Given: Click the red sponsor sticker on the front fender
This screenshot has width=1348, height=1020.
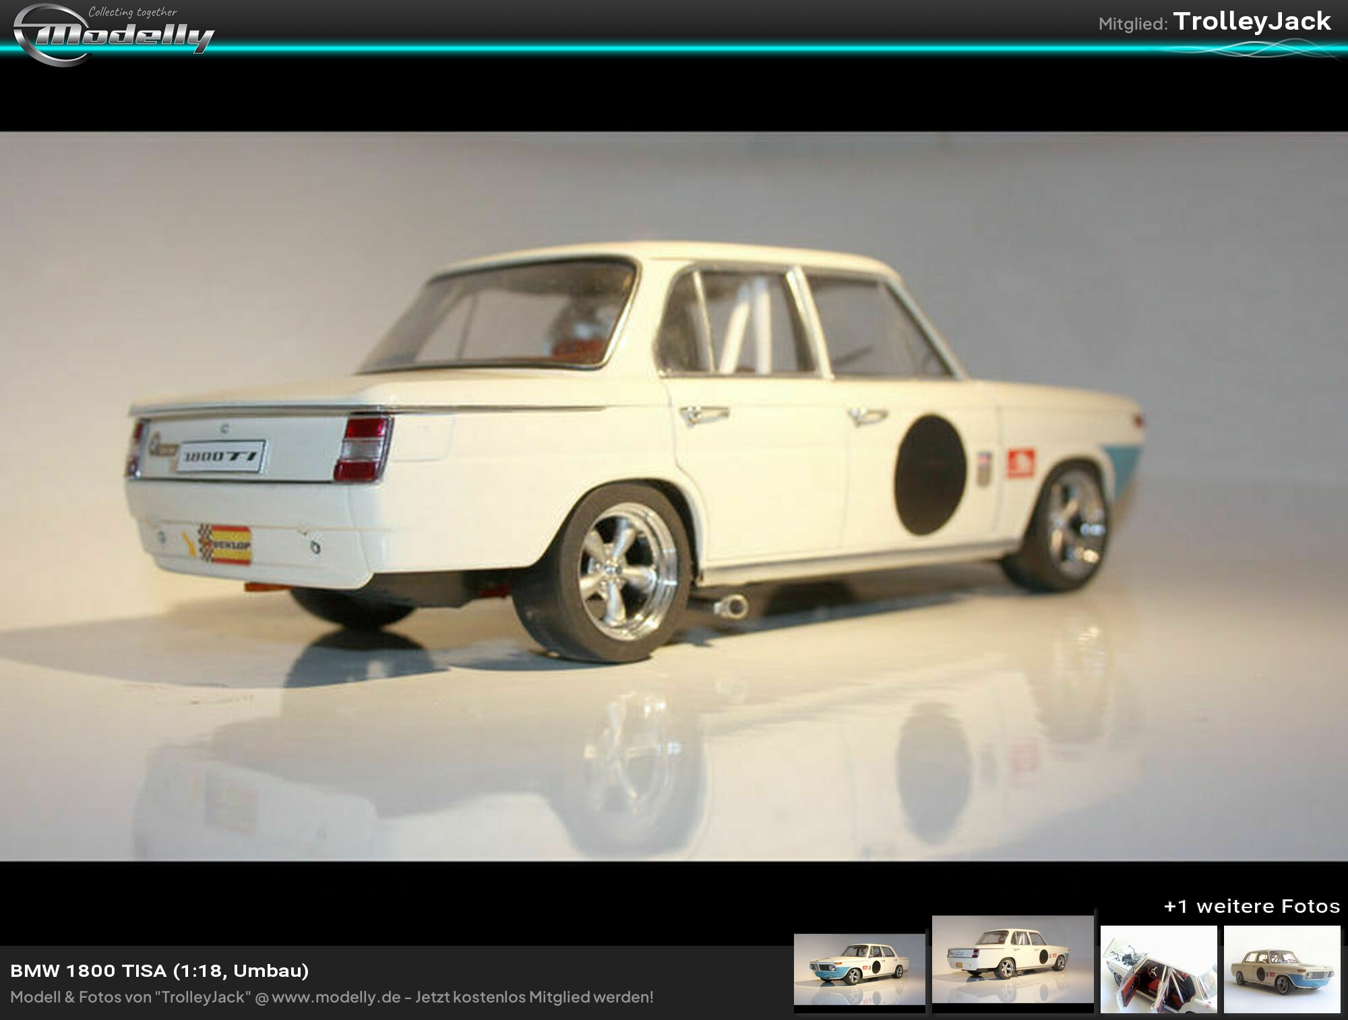Looking at the screenshot, I should point(1021,464).
